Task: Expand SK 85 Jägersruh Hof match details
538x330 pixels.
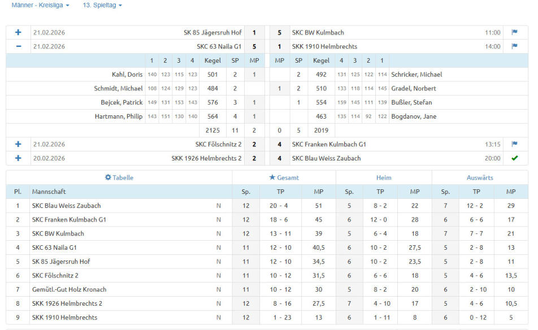Action: (18, 33)
